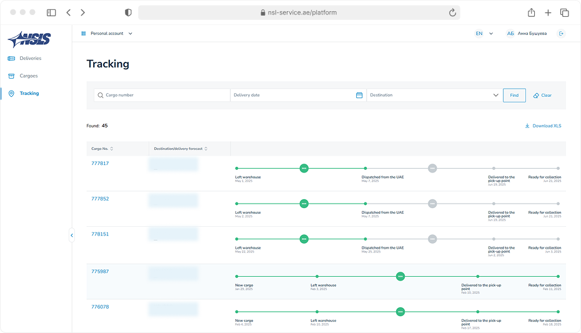The width and height of the screenshot is (581, 333).
Task: Open the EN language selector
Action: coord(484,34)
